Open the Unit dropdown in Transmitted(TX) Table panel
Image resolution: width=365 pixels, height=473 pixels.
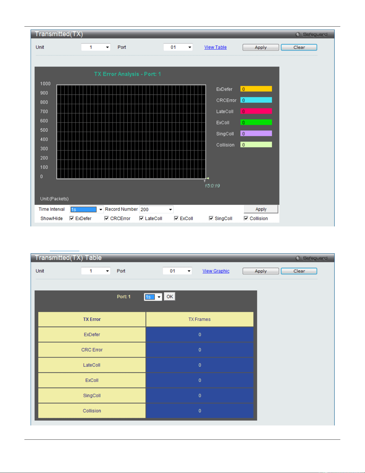[x=96, y=271]
